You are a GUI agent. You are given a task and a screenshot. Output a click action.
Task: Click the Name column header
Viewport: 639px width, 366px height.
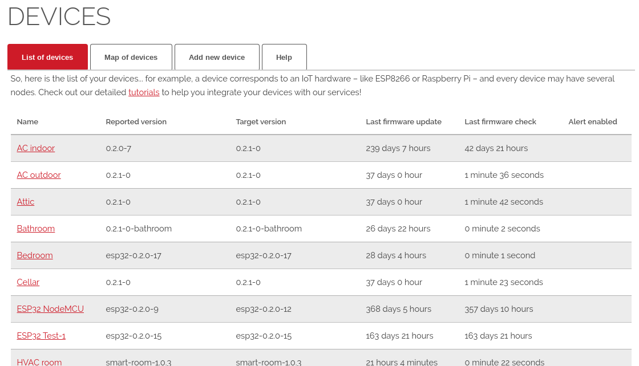click(27, 121)
